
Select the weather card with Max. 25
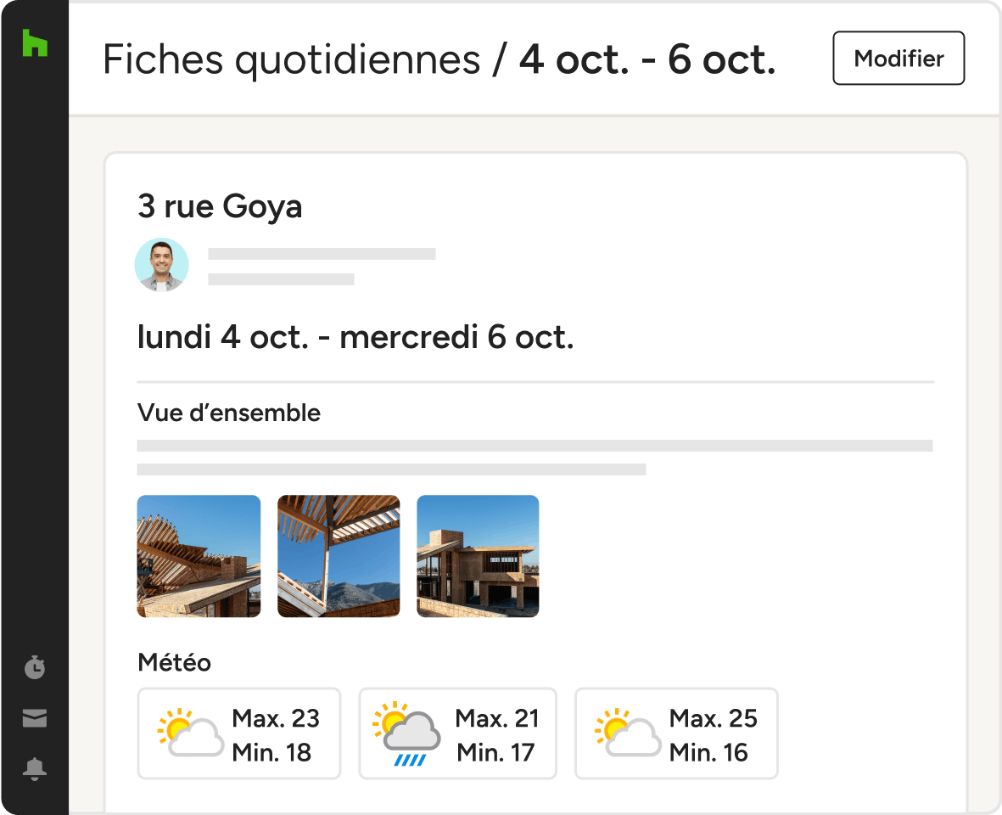tap(676, 733)
